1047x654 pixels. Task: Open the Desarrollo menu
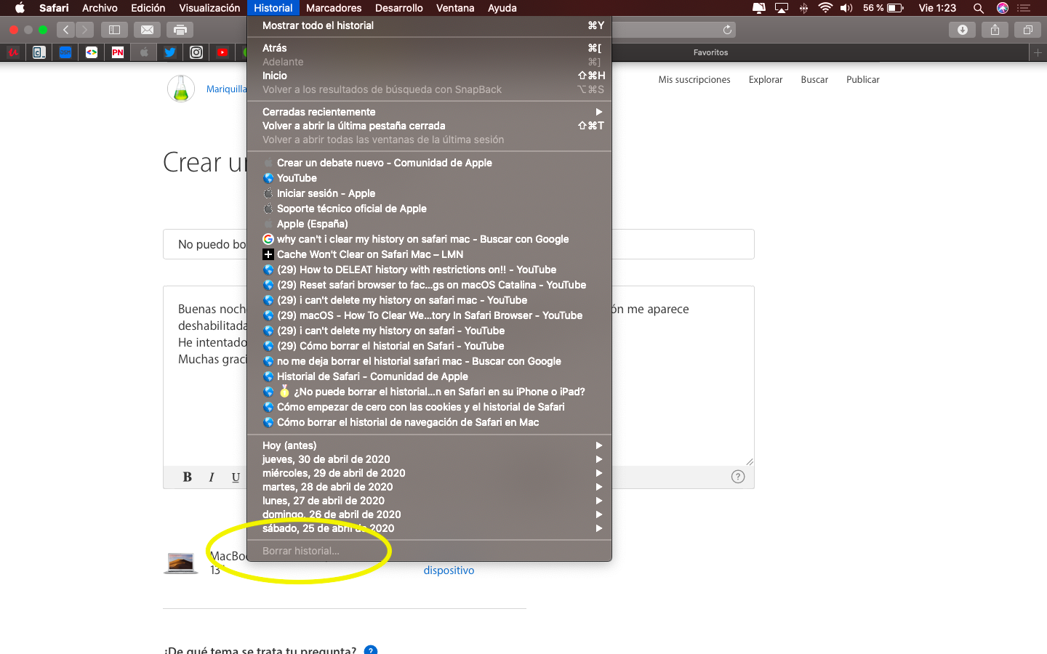[398, 8]
